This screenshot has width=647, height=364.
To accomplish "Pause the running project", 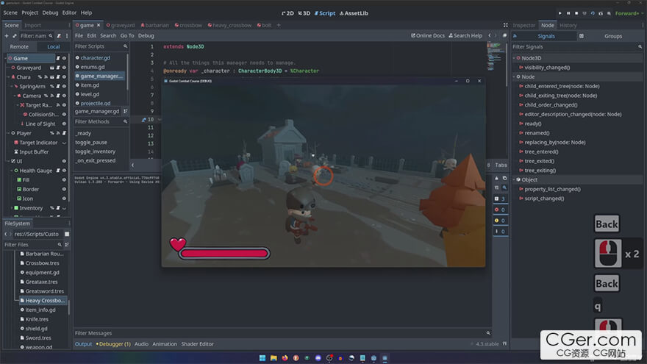I will (x=568, y=13).
